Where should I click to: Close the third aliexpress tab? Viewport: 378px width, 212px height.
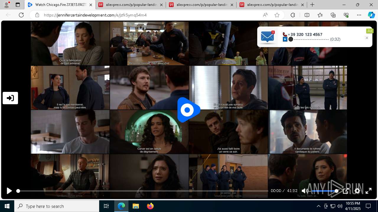click(x=302, y=5)
